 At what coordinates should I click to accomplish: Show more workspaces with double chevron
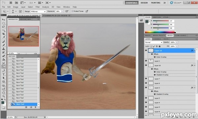pyautogui.click(x=165, y=3)
